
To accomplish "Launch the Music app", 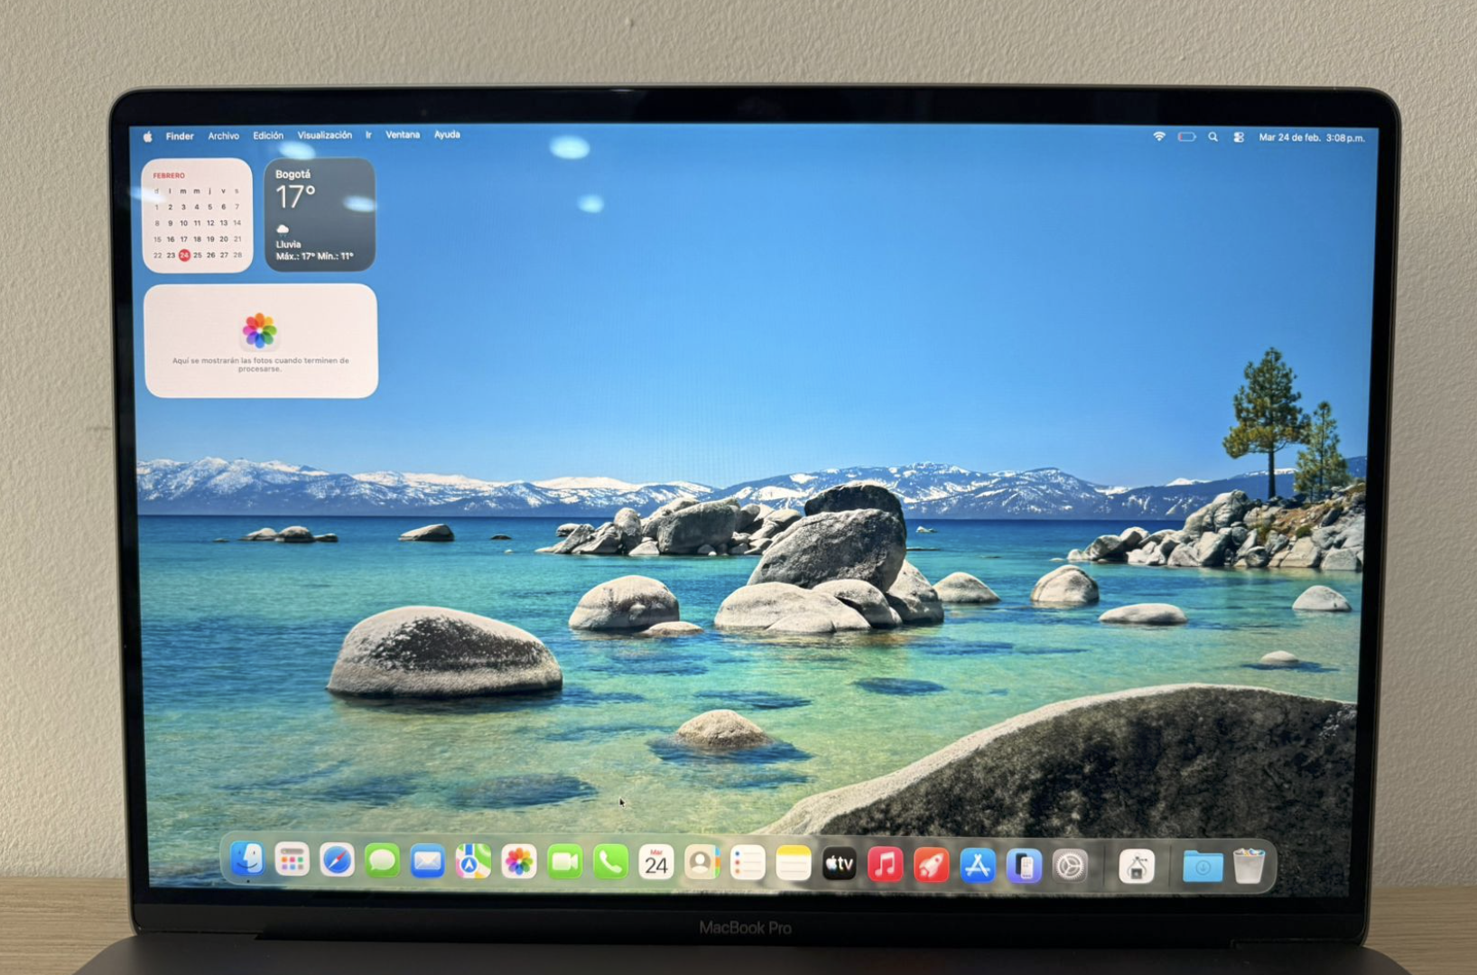I will coord(885,865).
